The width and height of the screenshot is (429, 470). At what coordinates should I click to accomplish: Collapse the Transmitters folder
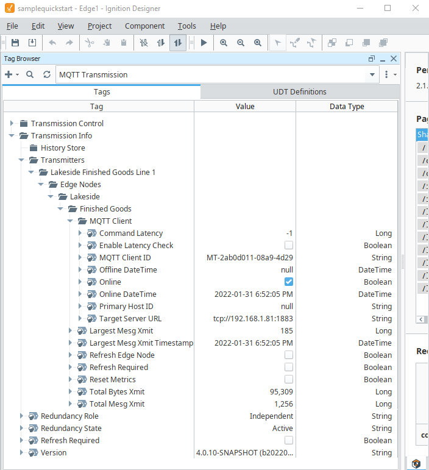[x=21, y=160]
